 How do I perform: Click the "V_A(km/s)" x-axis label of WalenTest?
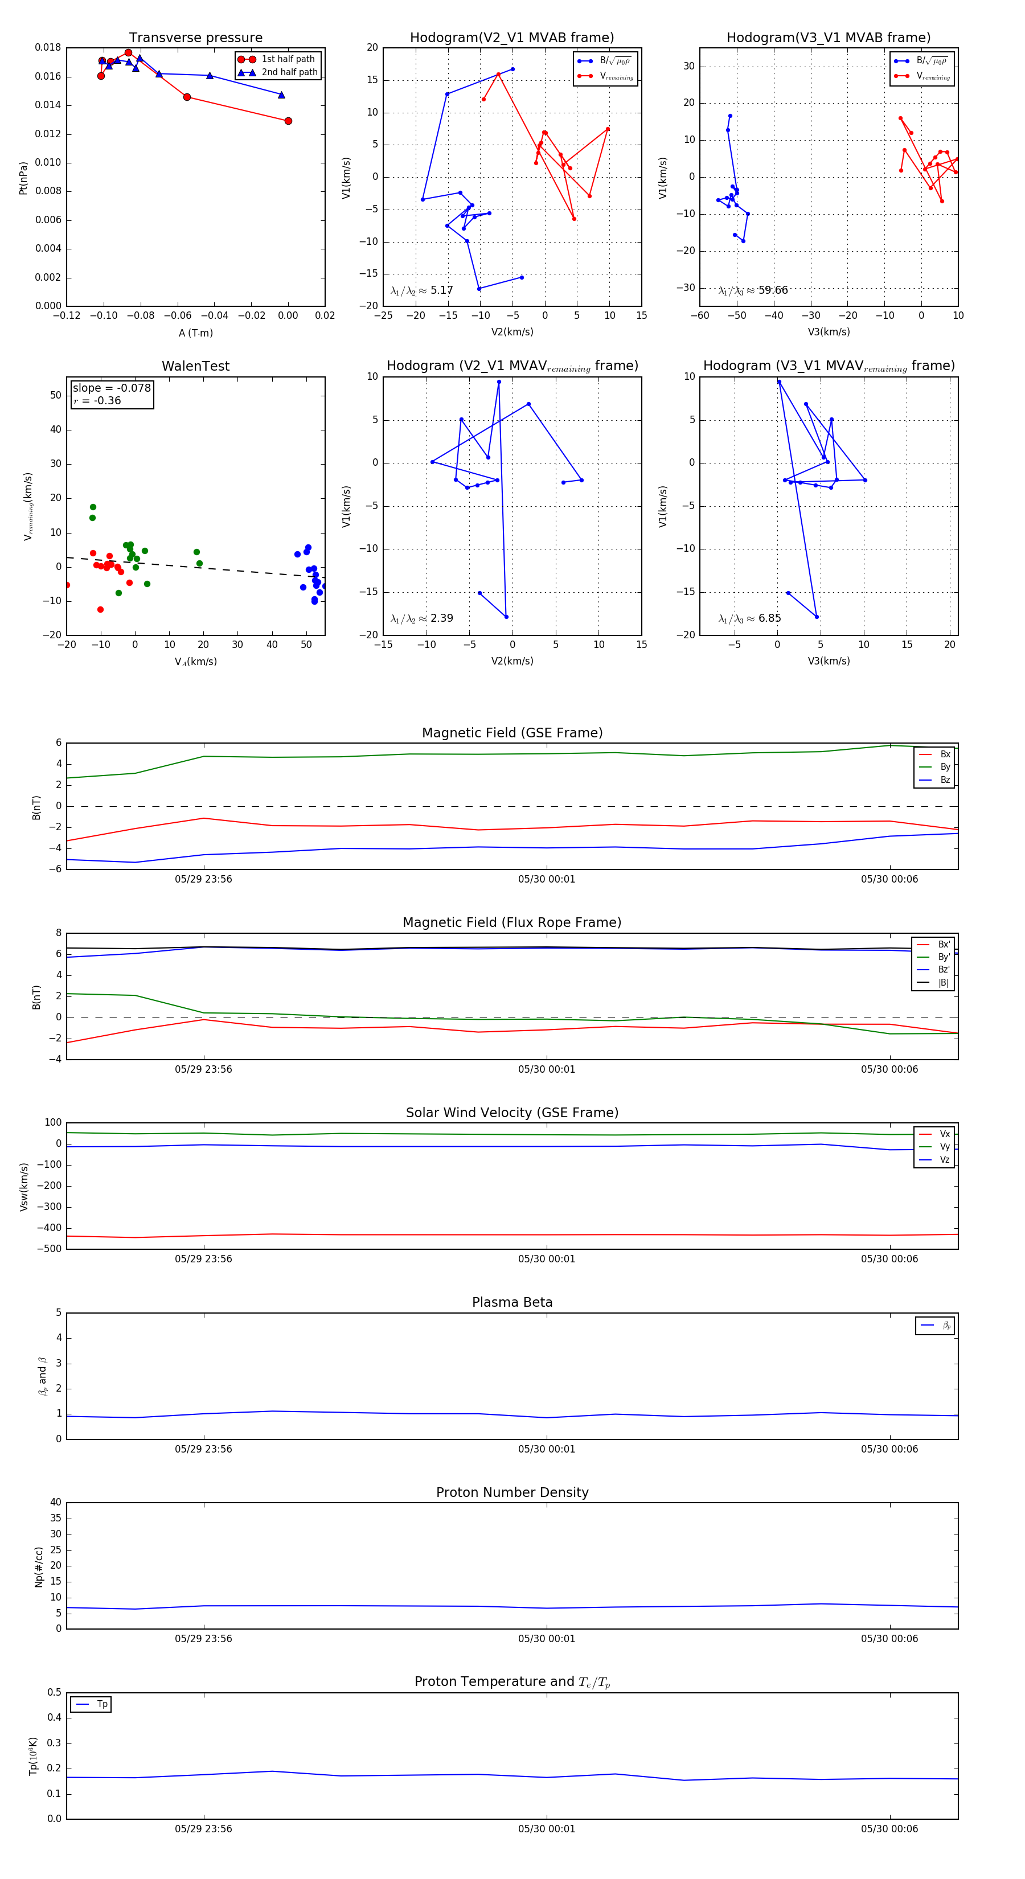click(195, 662)
